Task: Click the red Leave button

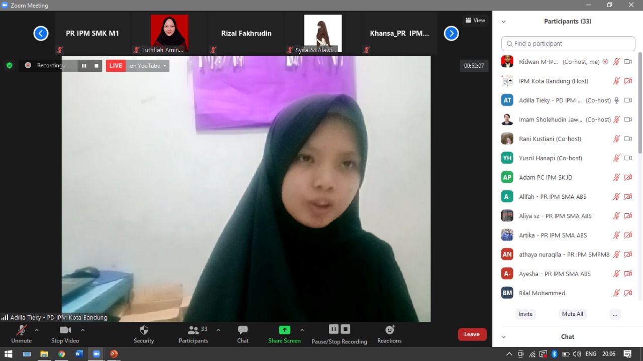Action: pos(472,334)
